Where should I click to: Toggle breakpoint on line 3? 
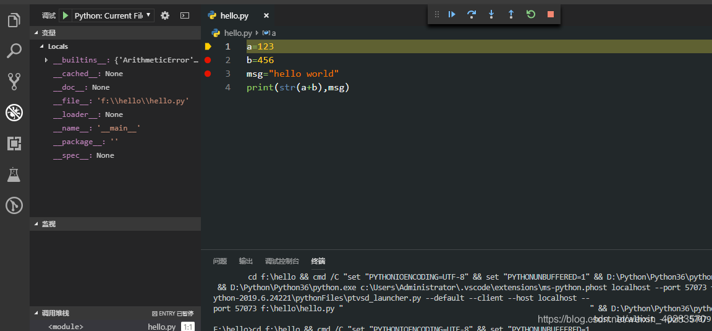tap(208, 74)
